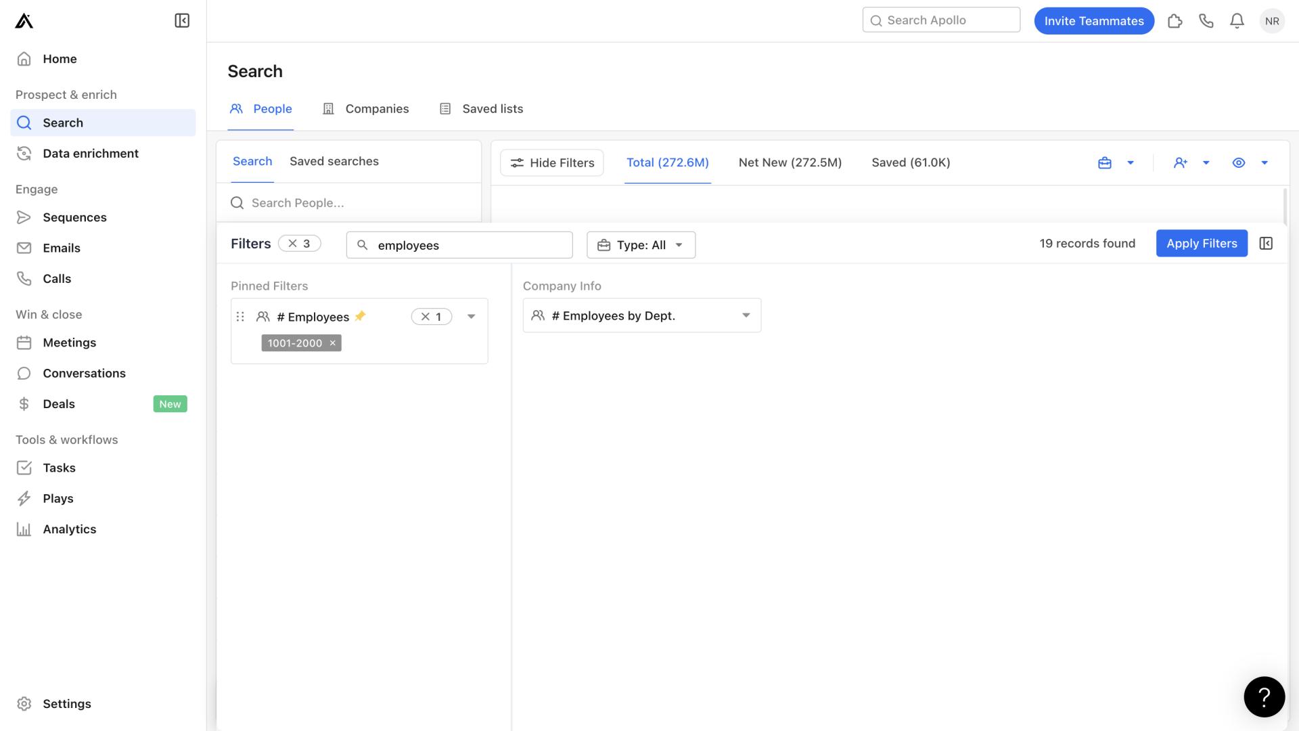Collapse the filters panel icon
Viewport: 1299px width, 731px height.
[x=1266, y=244]
